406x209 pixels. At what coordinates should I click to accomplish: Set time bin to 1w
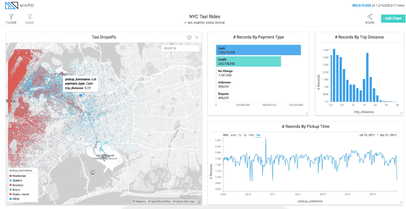[x=258, y=135]
